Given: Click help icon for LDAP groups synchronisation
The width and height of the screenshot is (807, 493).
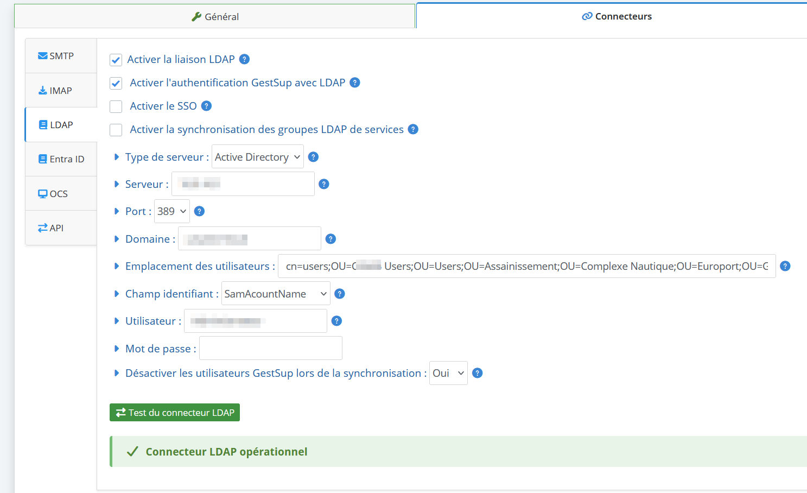Looking at the screenshot, I should pyautogui.click(x=413, y=129).
